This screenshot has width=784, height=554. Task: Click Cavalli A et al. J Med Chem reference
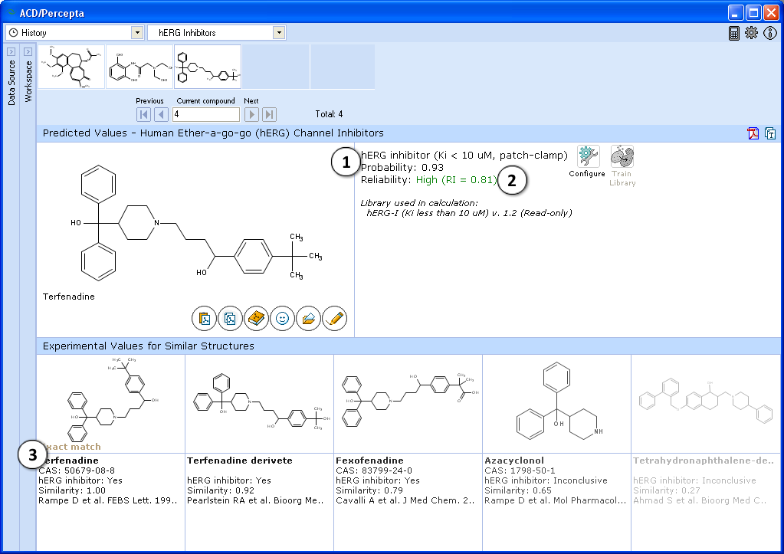[x=405, y=500]
